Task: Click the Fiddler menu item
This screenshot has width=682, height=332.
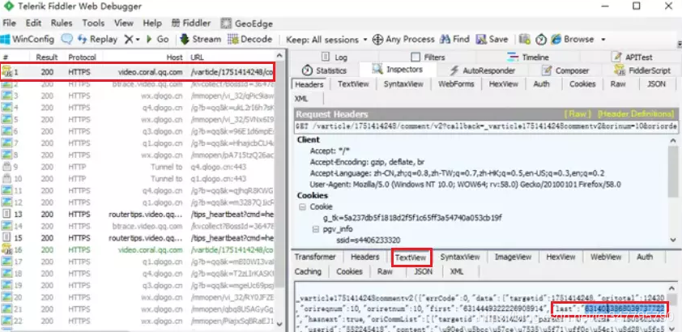Action: (x=191, y=23)
